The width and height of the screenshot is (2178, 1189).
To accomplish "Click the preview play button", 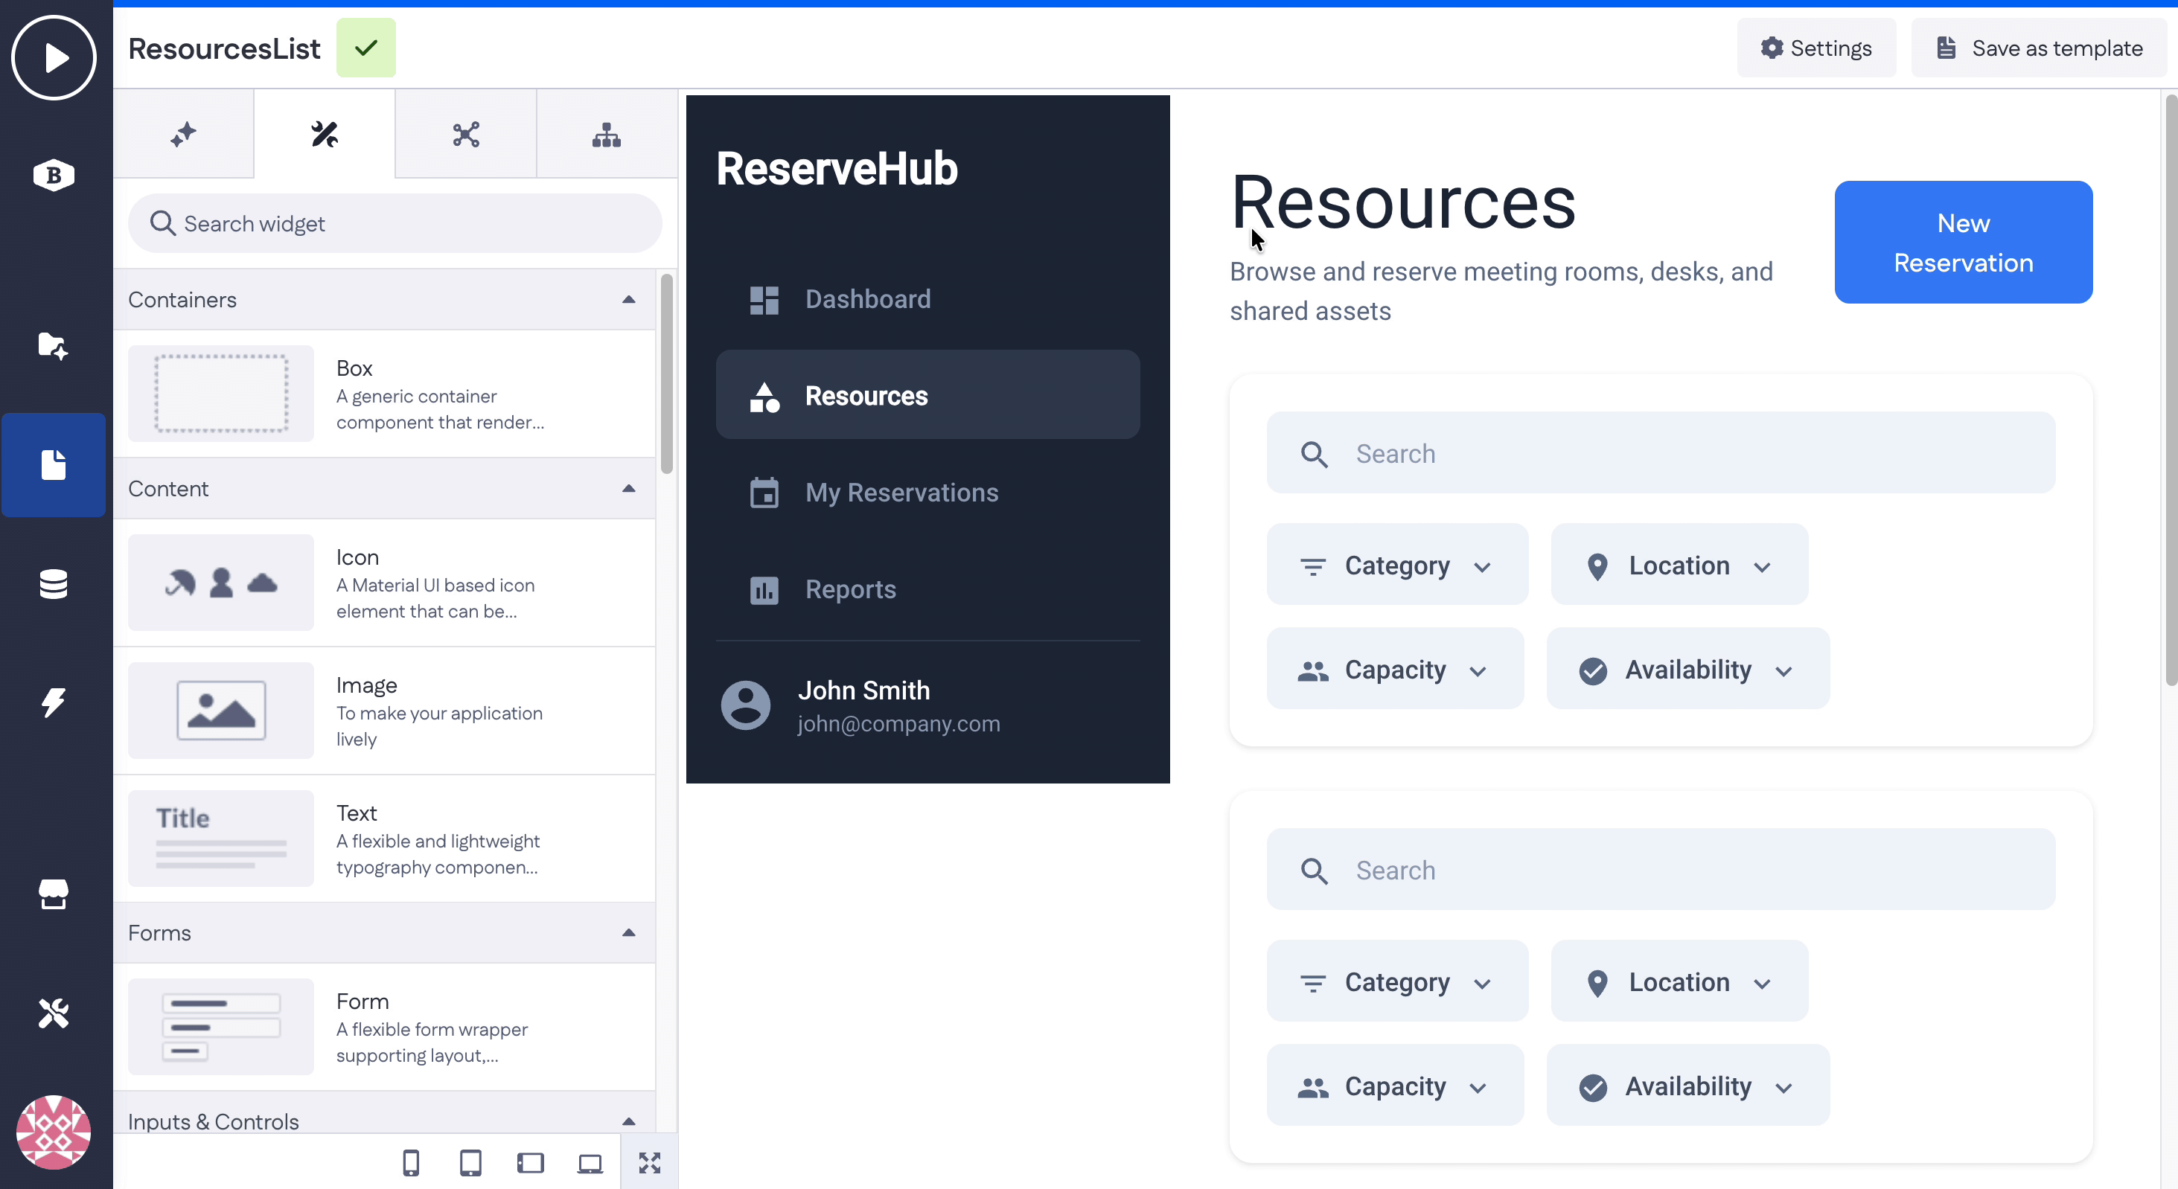I will [x=54, y=57].
